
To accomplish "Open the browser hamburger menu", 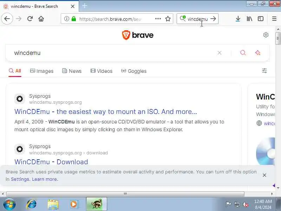I will (274, 19).
